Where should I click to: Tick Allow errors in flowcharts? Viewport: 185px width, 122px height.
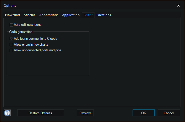coord(12,45)
